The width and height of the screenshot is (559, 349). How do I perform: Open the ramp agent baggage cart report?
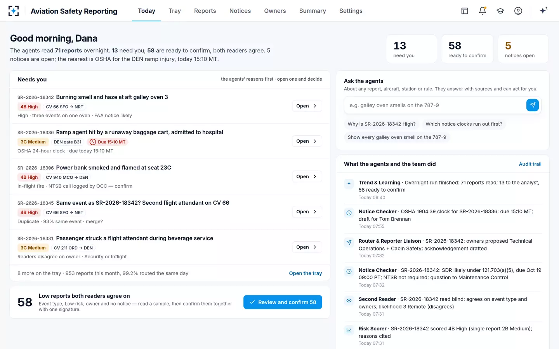[x=307, y=141]
